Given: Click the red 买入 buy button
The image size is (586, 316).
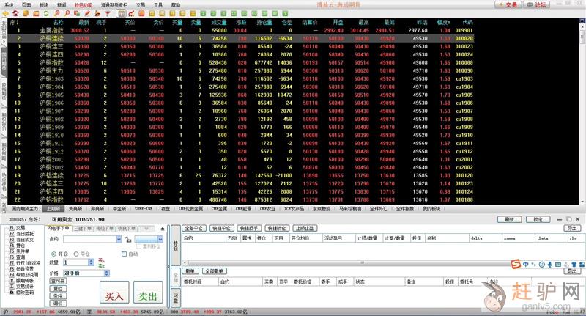Looking at the screenshot, I should [x=114, y=295].
